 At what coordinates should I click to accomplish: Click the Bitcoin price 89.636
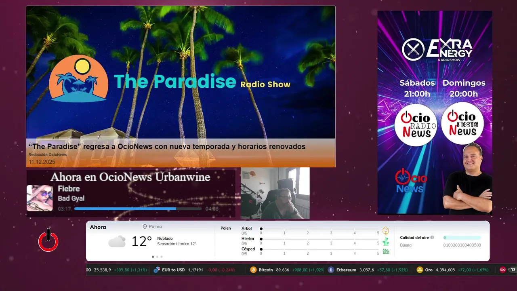pos(282,270)
